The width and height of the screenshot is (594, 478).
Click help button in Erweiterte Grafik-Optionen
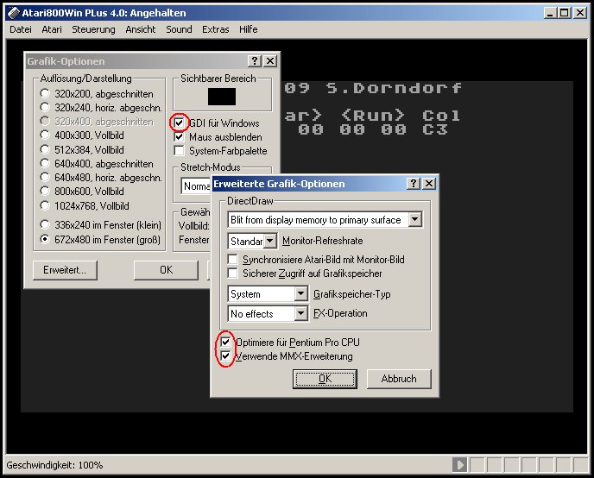coord(414,184)
